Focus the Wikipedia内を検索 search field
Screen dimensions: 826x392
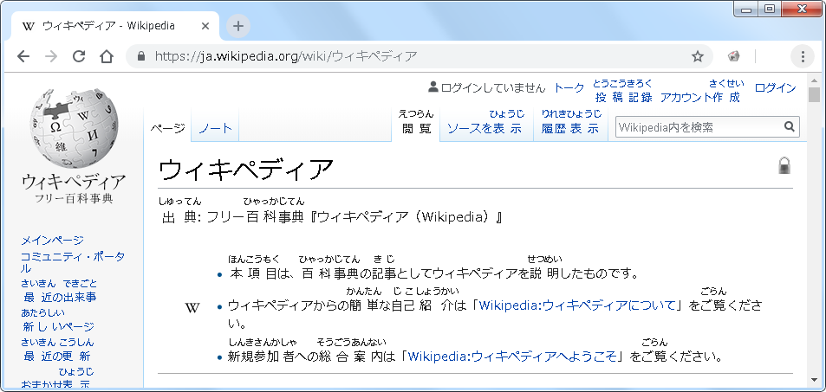point(699,127)
